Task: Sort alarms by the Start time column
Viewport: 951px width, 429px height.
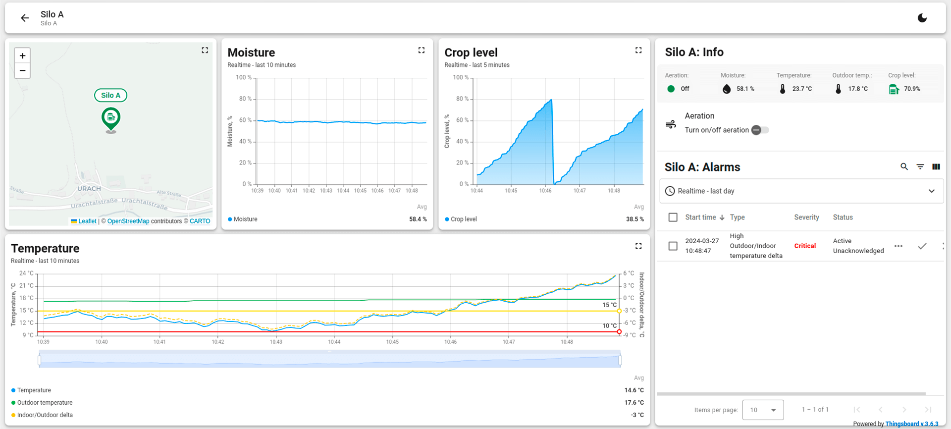Action: point(700,217)
